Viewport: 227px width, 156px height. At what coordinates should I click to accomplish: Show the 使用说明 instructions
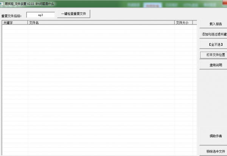213,65
